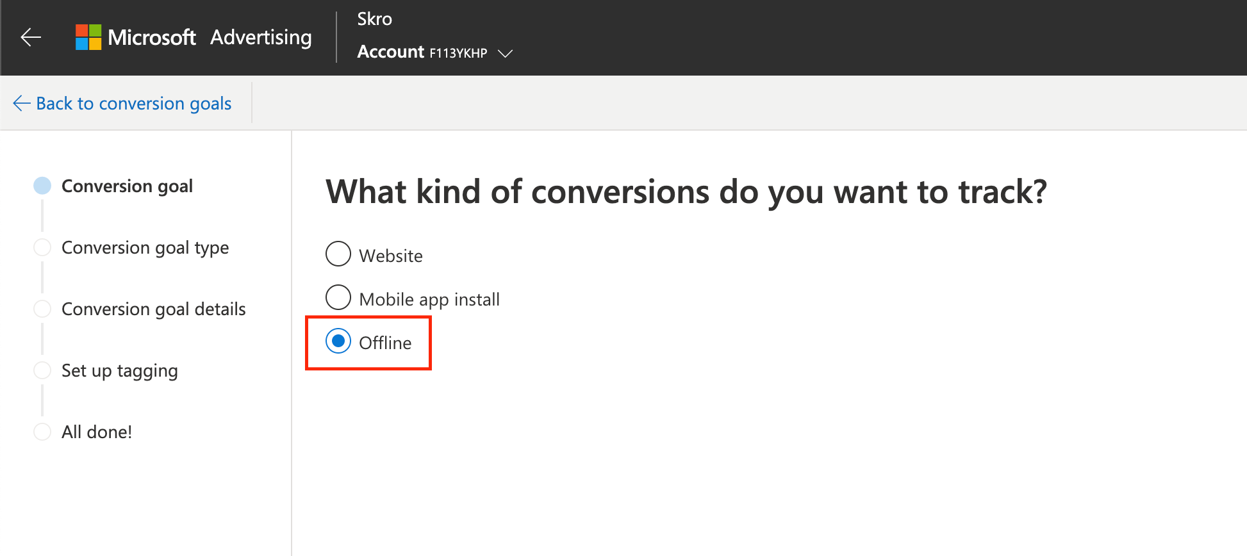Click the Conversion goal details step circle
This screenshot has height=556, width=1247.
tap(42, 309)
